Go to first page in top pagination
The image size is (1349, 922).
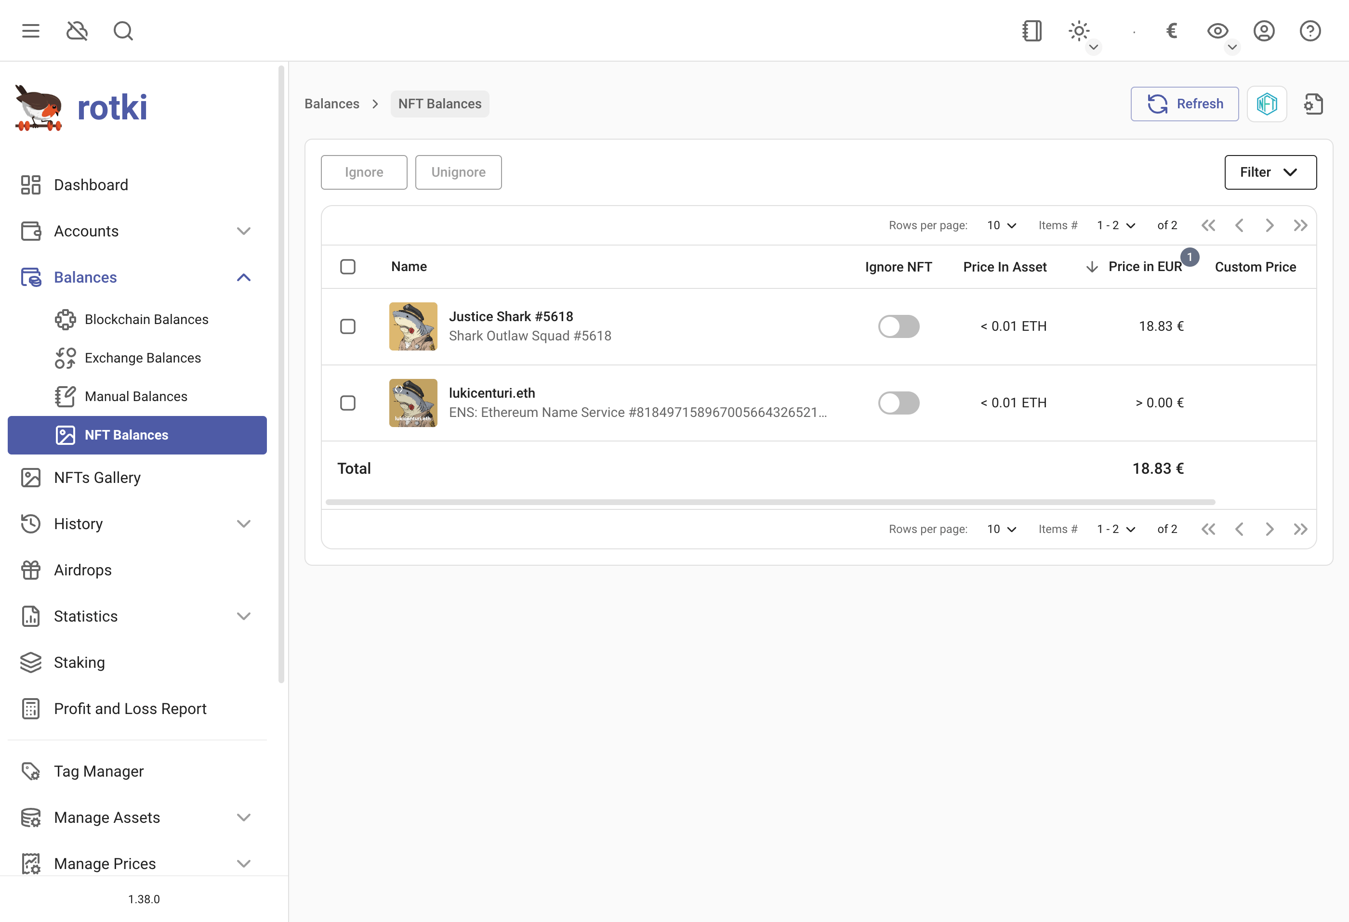1208,225
